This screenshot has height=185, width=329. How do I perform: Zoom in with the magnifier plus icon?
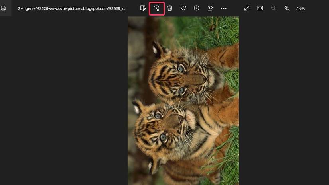point(287,8)
